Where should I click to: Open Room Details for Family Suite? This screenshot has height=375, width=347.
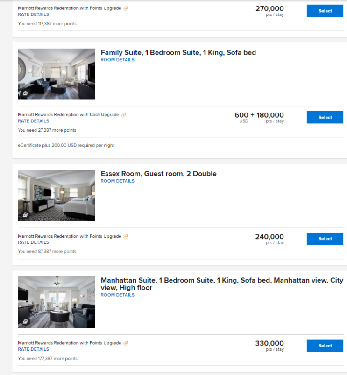click(117, 60)
